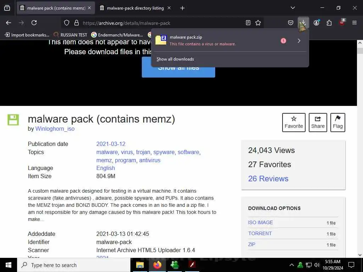This screenshot has height=272, width=363.
Task: Jump to 26 Reviews
Action: click(x=268, y=178)
